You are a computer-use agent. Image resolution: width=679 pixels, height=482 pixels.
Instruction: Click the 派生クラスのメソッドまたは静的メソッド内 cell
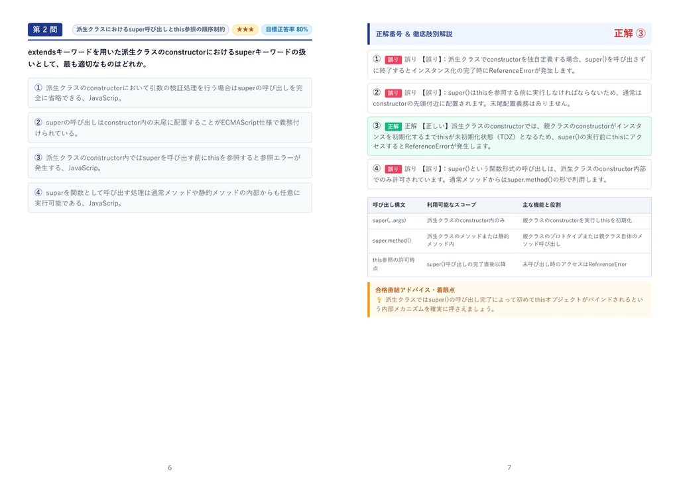tap(468, 241)
